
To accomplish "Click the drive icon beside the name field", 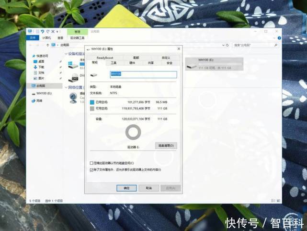I will 94,75.
